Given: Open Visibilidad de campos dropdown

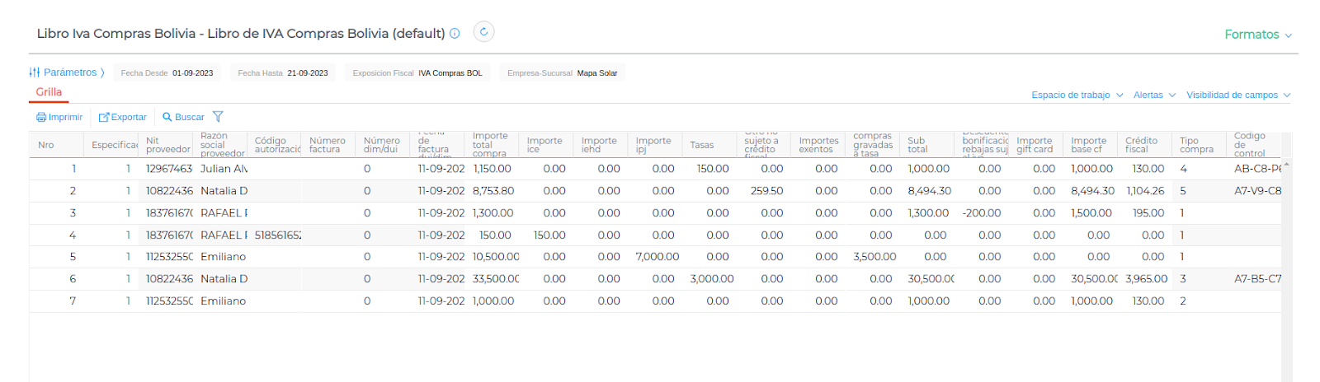Looking at the screenshot, I should coord(1237,95).
